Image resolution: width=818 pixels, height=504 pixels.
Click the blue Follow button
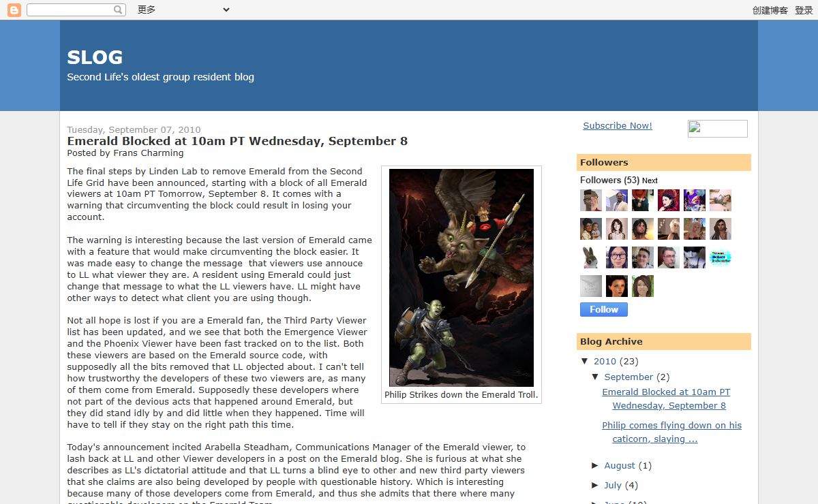(x=604, y=309)
